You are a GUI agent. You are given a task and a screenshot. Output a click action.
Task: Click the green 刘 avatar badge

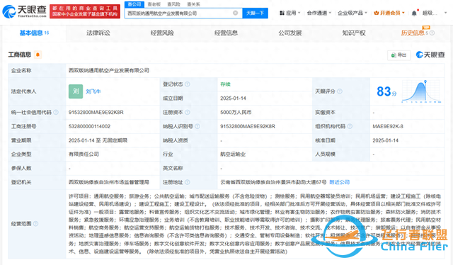[x=76, y=91]
